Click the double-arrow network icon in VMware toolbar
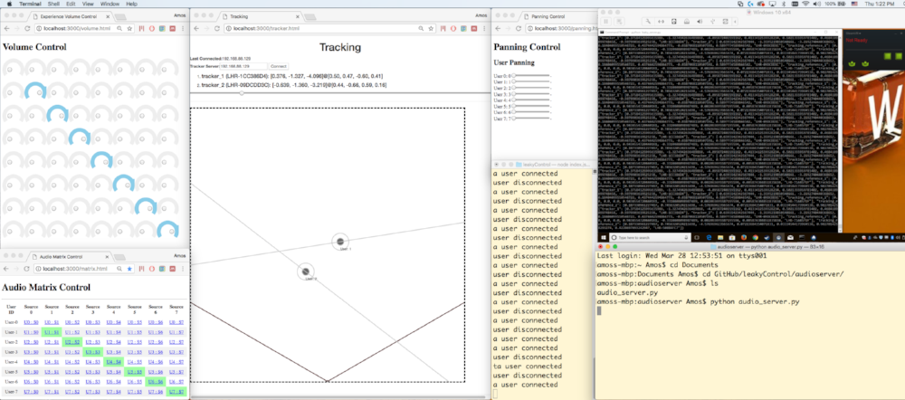Screen dimensions: 905x400 [x=661, y=22]
